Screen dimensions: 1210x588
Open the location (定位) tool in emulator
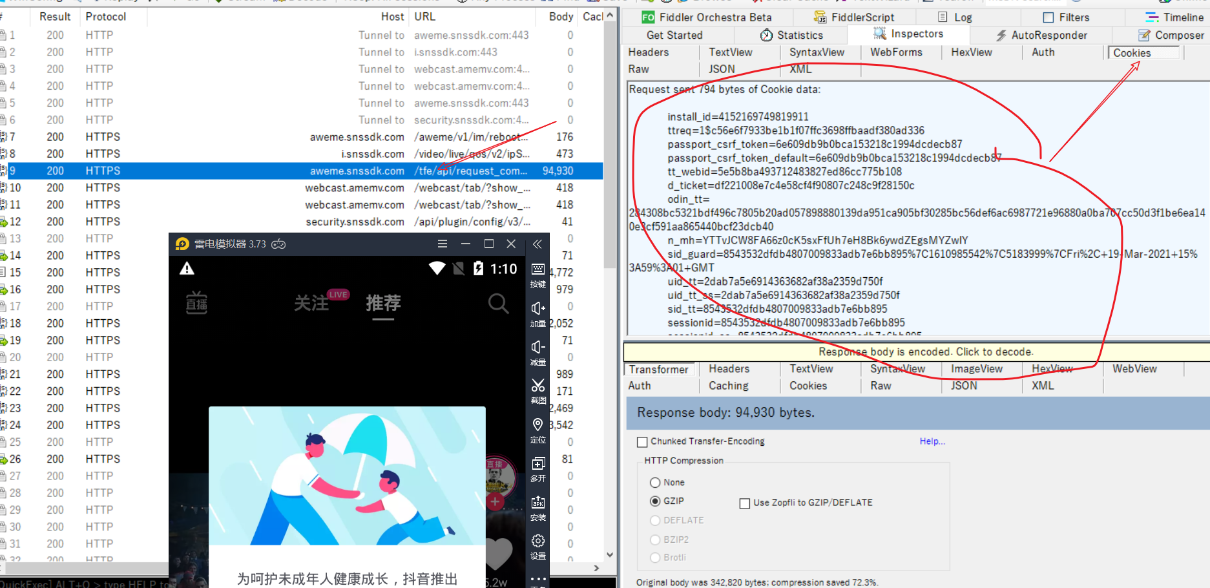(537, 430)
